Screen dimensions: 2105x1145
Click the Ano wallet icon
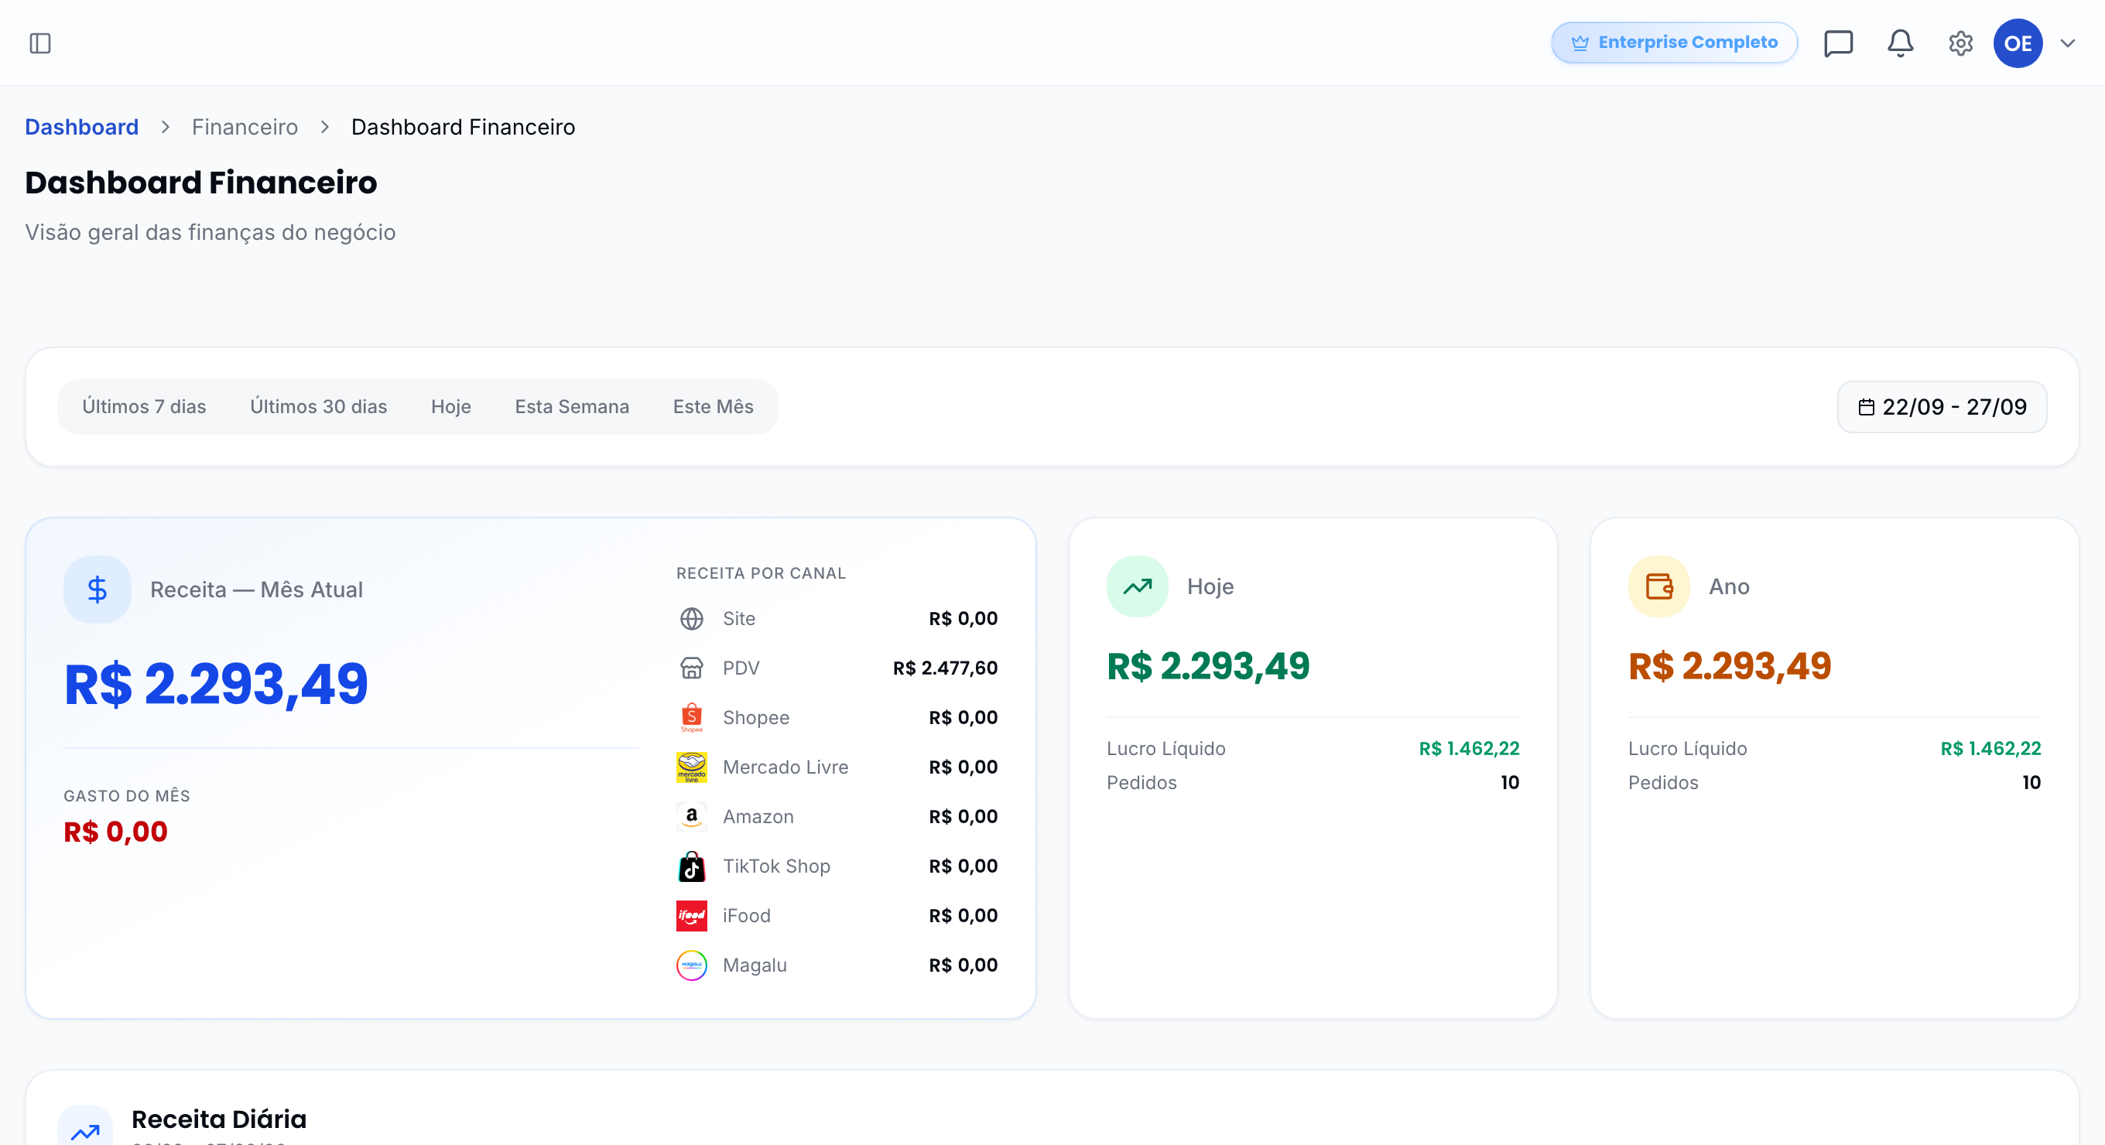[1658, 586]
